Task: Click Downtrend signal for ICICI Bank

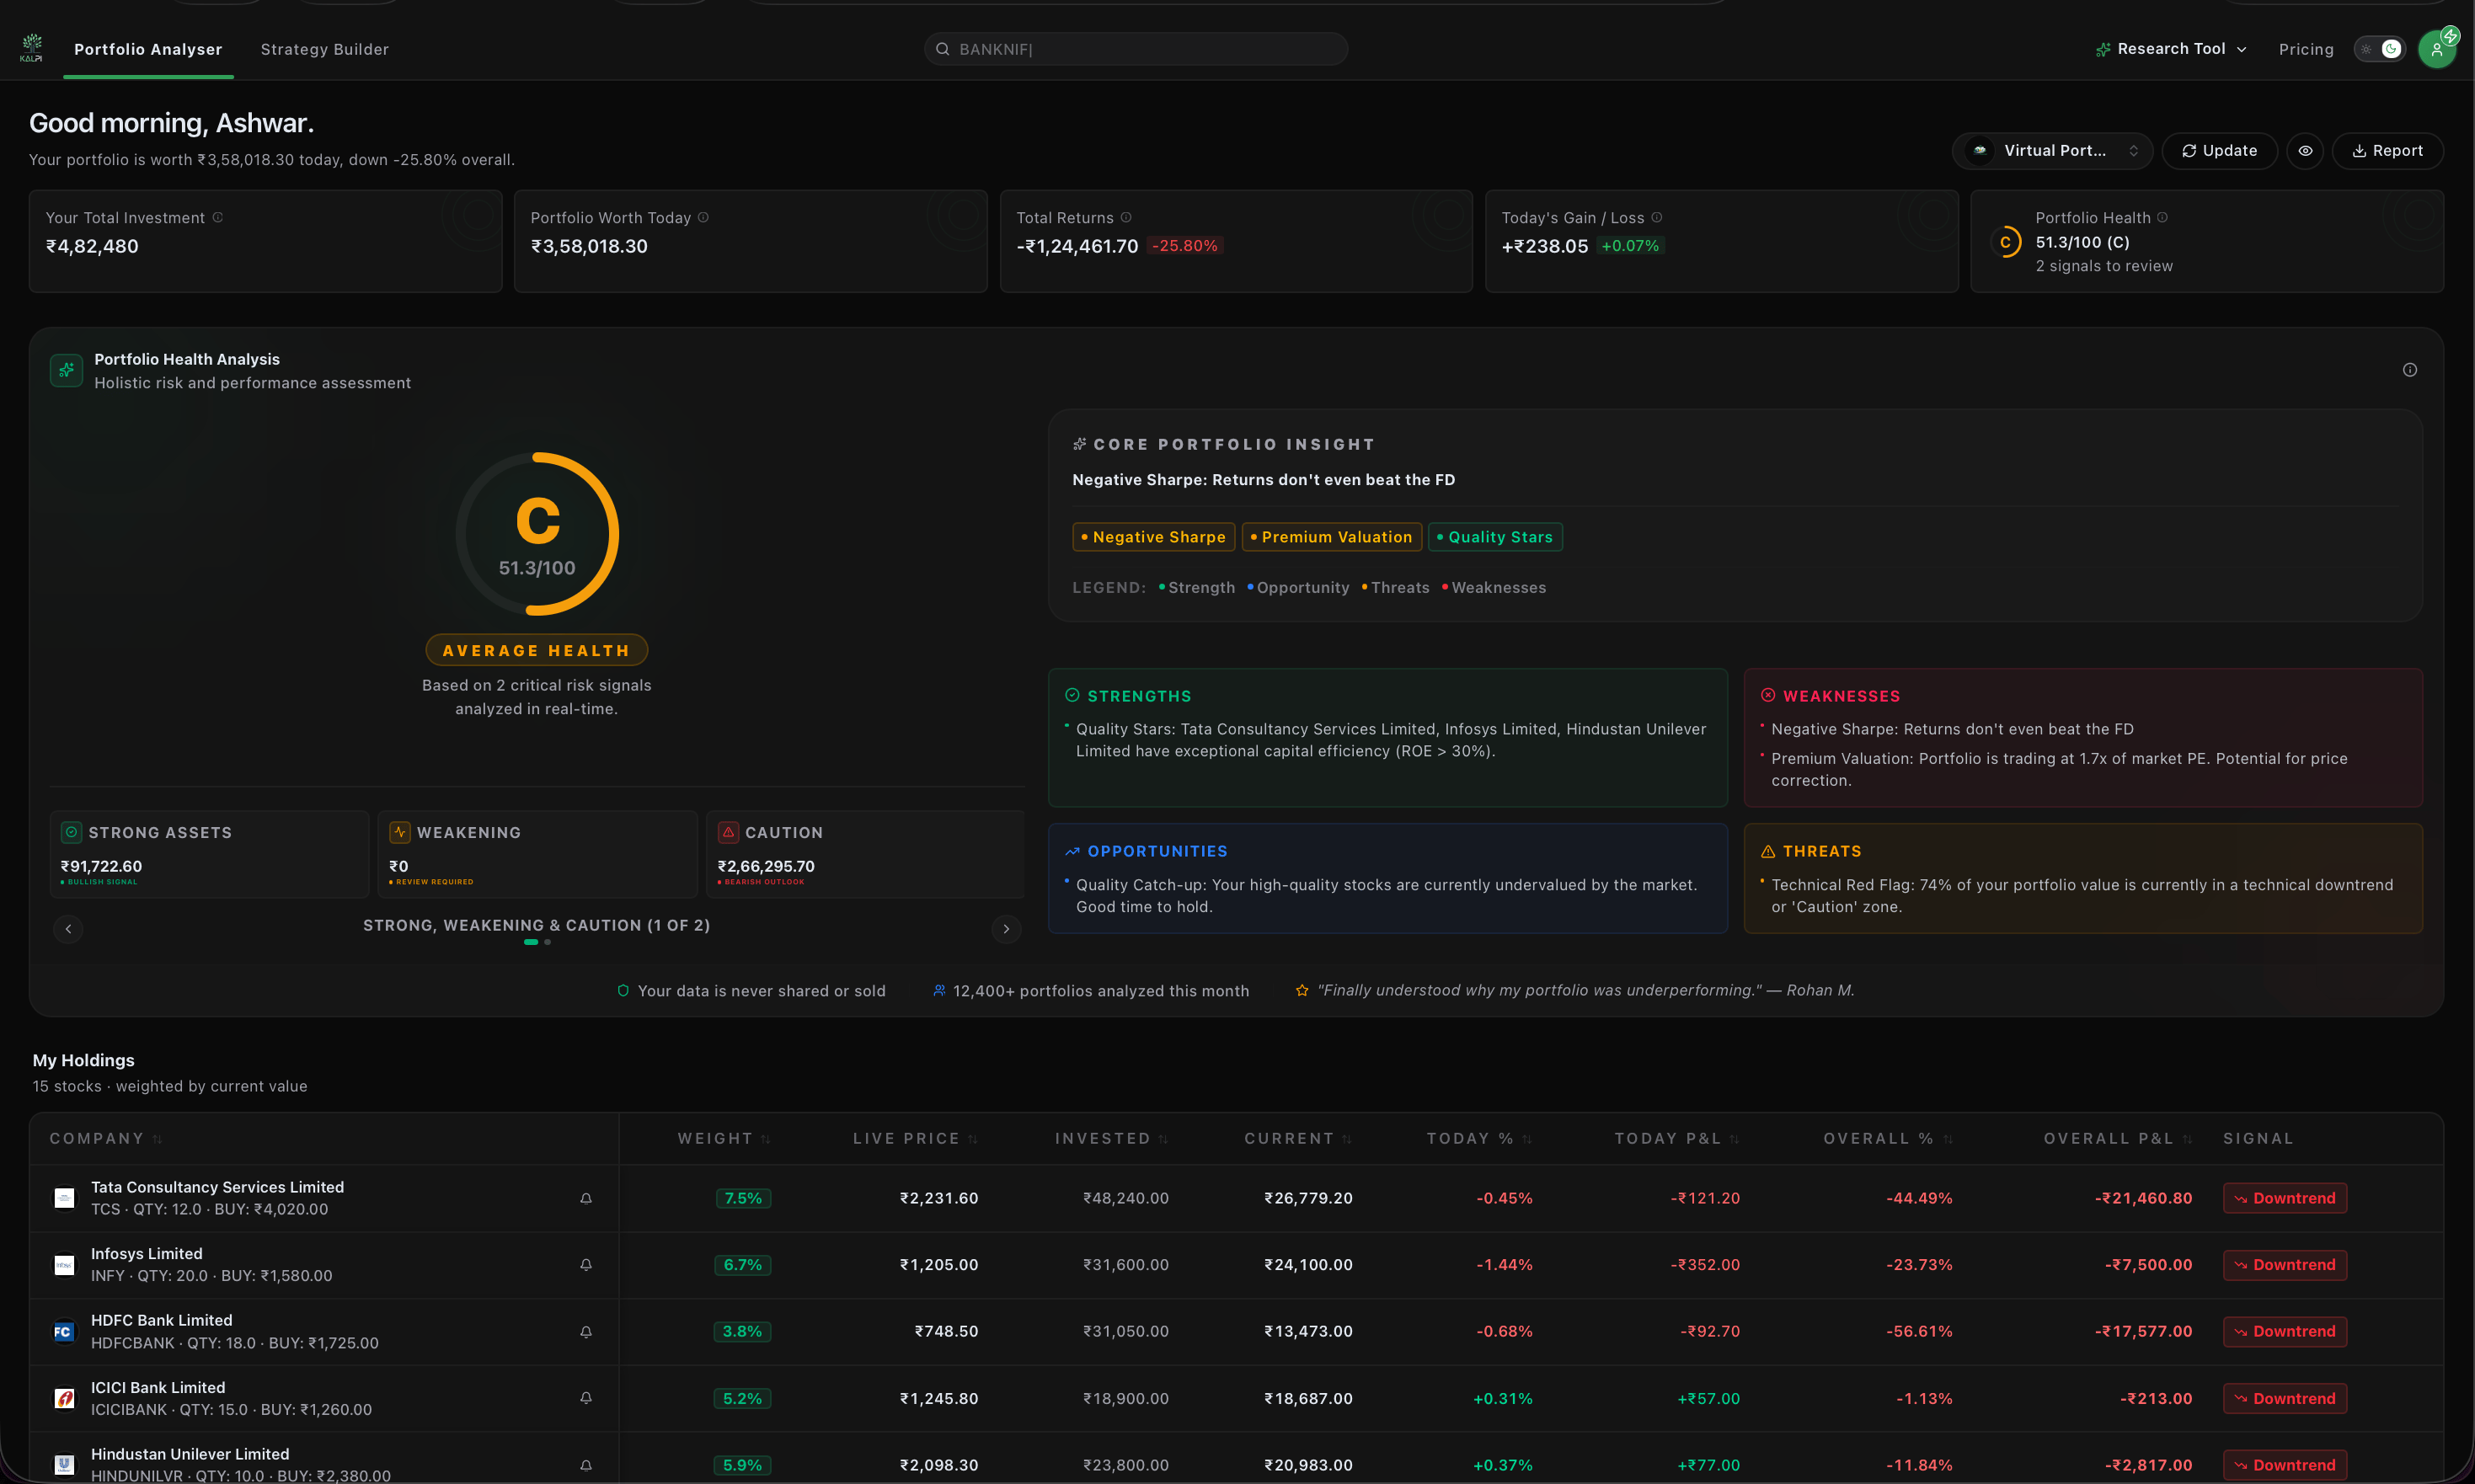Action: click(x=2285, y=1398)
